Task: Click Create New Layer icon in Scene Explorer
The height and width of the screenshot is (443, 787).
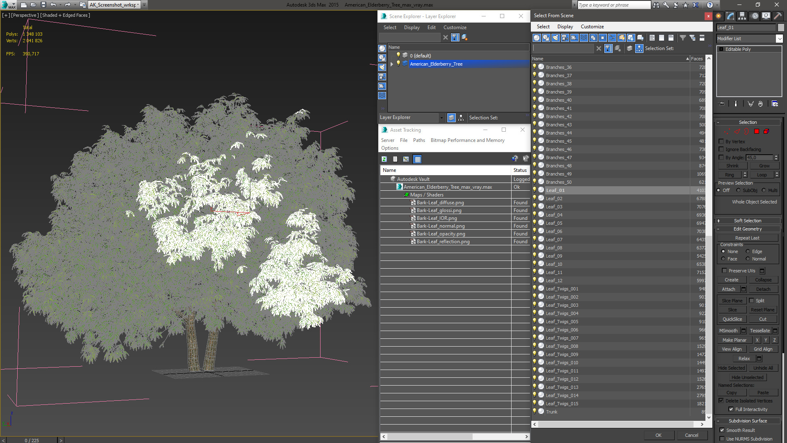Action: pos(464,37)
